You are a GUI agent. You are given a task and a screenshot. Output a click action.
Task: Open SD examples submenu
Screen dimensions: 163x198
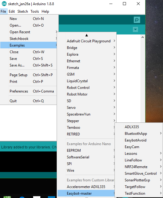pos(87,101)
